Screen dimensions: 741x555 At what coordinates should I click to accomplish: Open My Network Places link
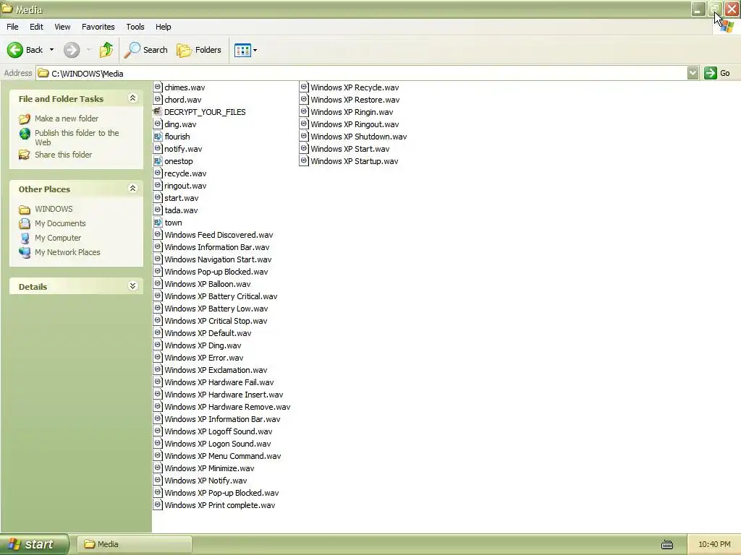[x=67, y=252]
